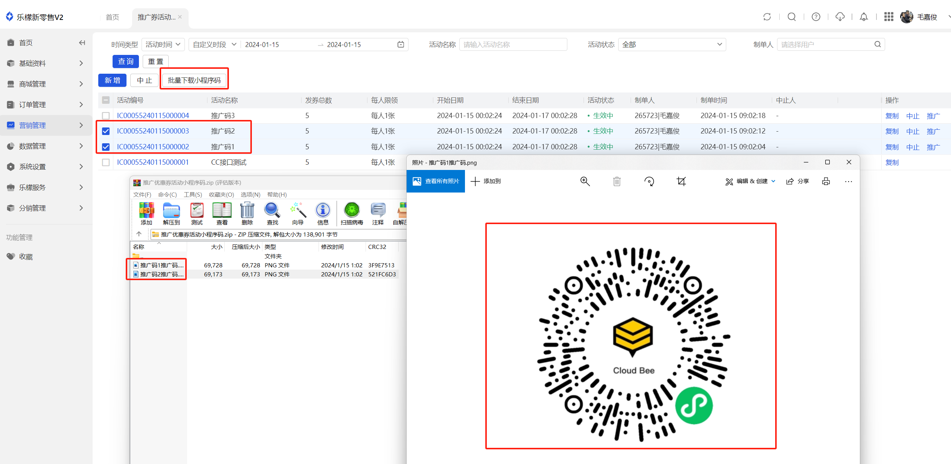
Task: Open the 自定义时段 dropdown
Action: click(215, 45)
